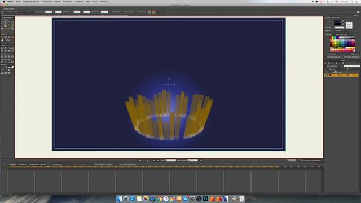This screenshot has height=203, width=361.
Task: Open the effect dropdown in Style panel
Action: click(x=340, y=30)
